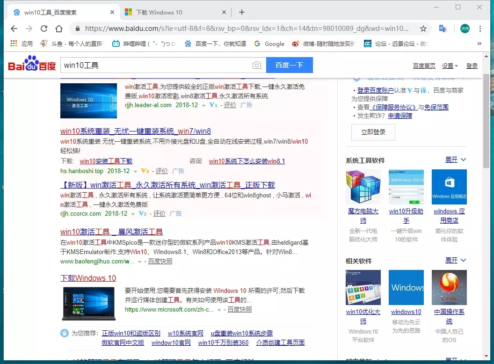Open the 百度首页 link
The image size is (494, 364).
coord(424,66)
